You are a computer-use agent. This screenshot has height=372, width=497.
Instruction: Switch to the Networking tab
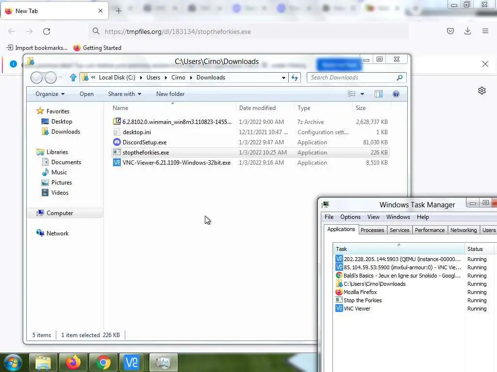(464, 230)
